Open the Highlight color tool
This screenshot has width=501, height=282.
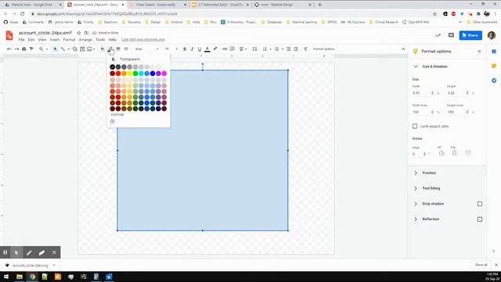215,49
